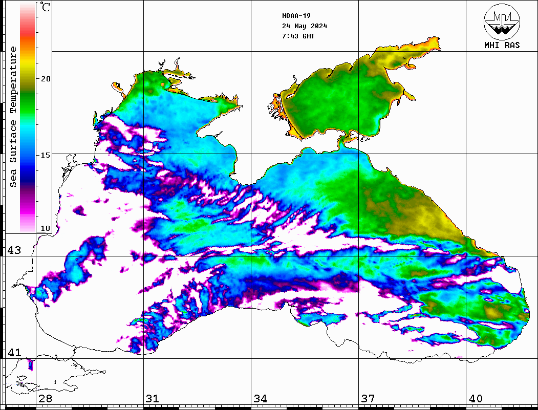Click the longitude label 34

(x=261, y=399)
